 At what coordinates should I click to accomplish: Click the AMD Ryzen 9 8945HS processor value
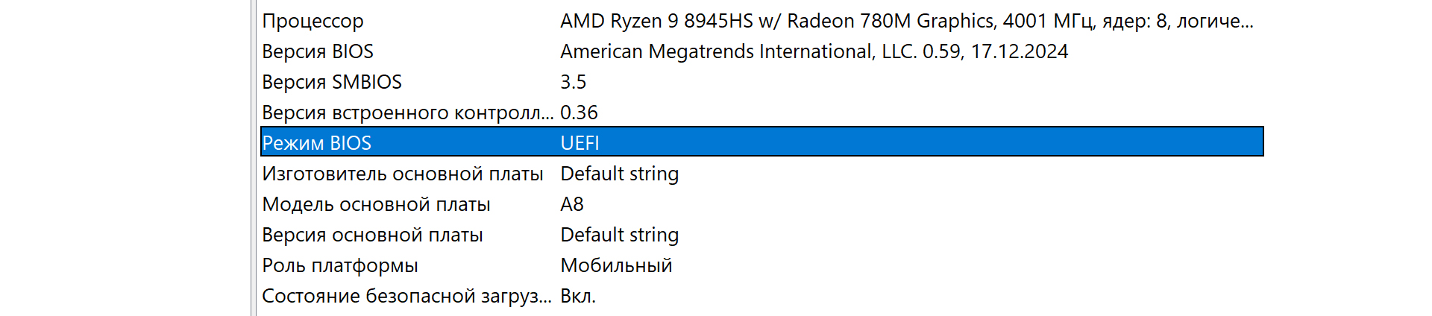906,21
